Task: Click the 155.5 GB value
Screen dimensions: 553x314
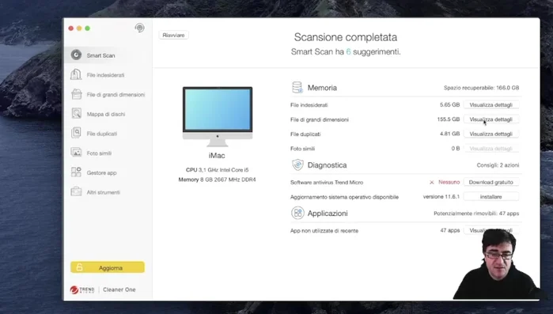Action: pyautogui.click(x=449, y=119)
